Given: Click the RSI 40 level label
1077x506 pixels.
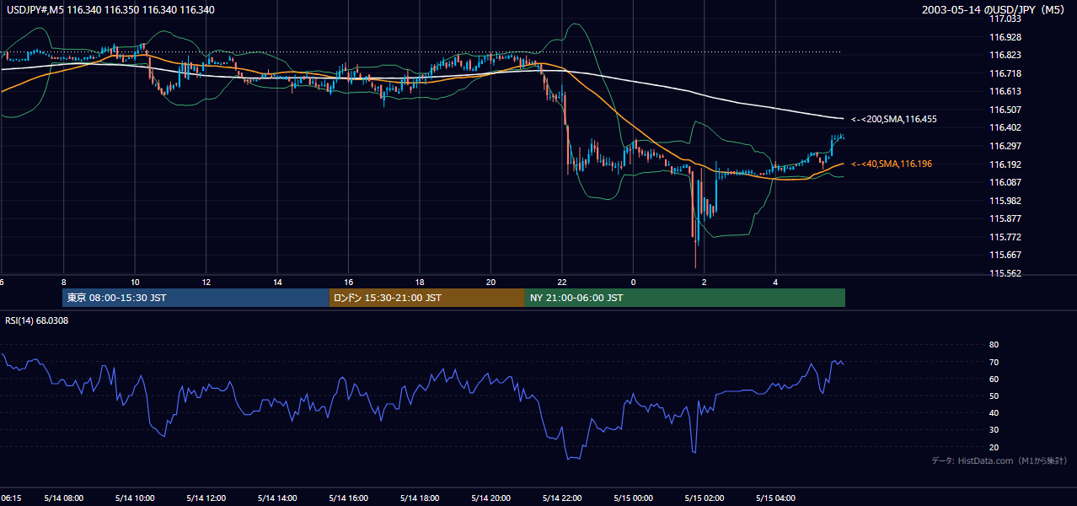Looking at the screenshot, I should pos(994,412).
